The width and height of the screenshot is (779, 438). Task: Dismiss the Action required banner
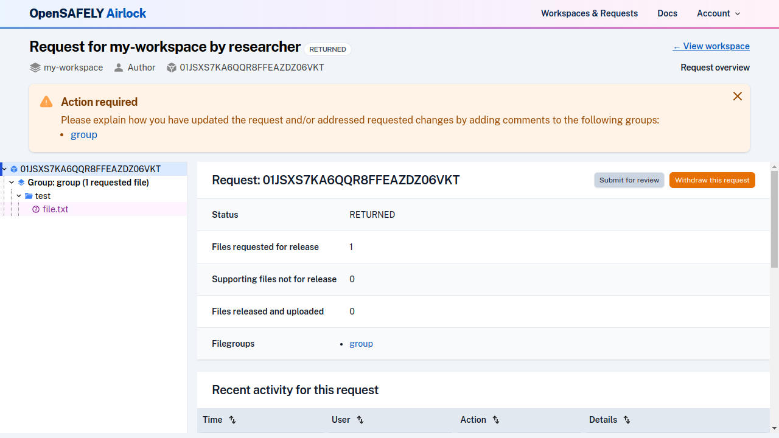[738, 96]
